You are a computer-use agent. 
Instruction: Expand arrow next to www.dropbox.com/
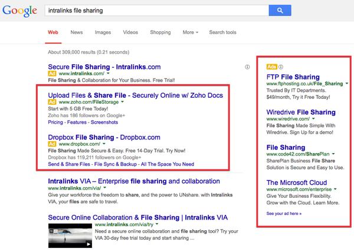pyautogui.click(x=104, y=144)
